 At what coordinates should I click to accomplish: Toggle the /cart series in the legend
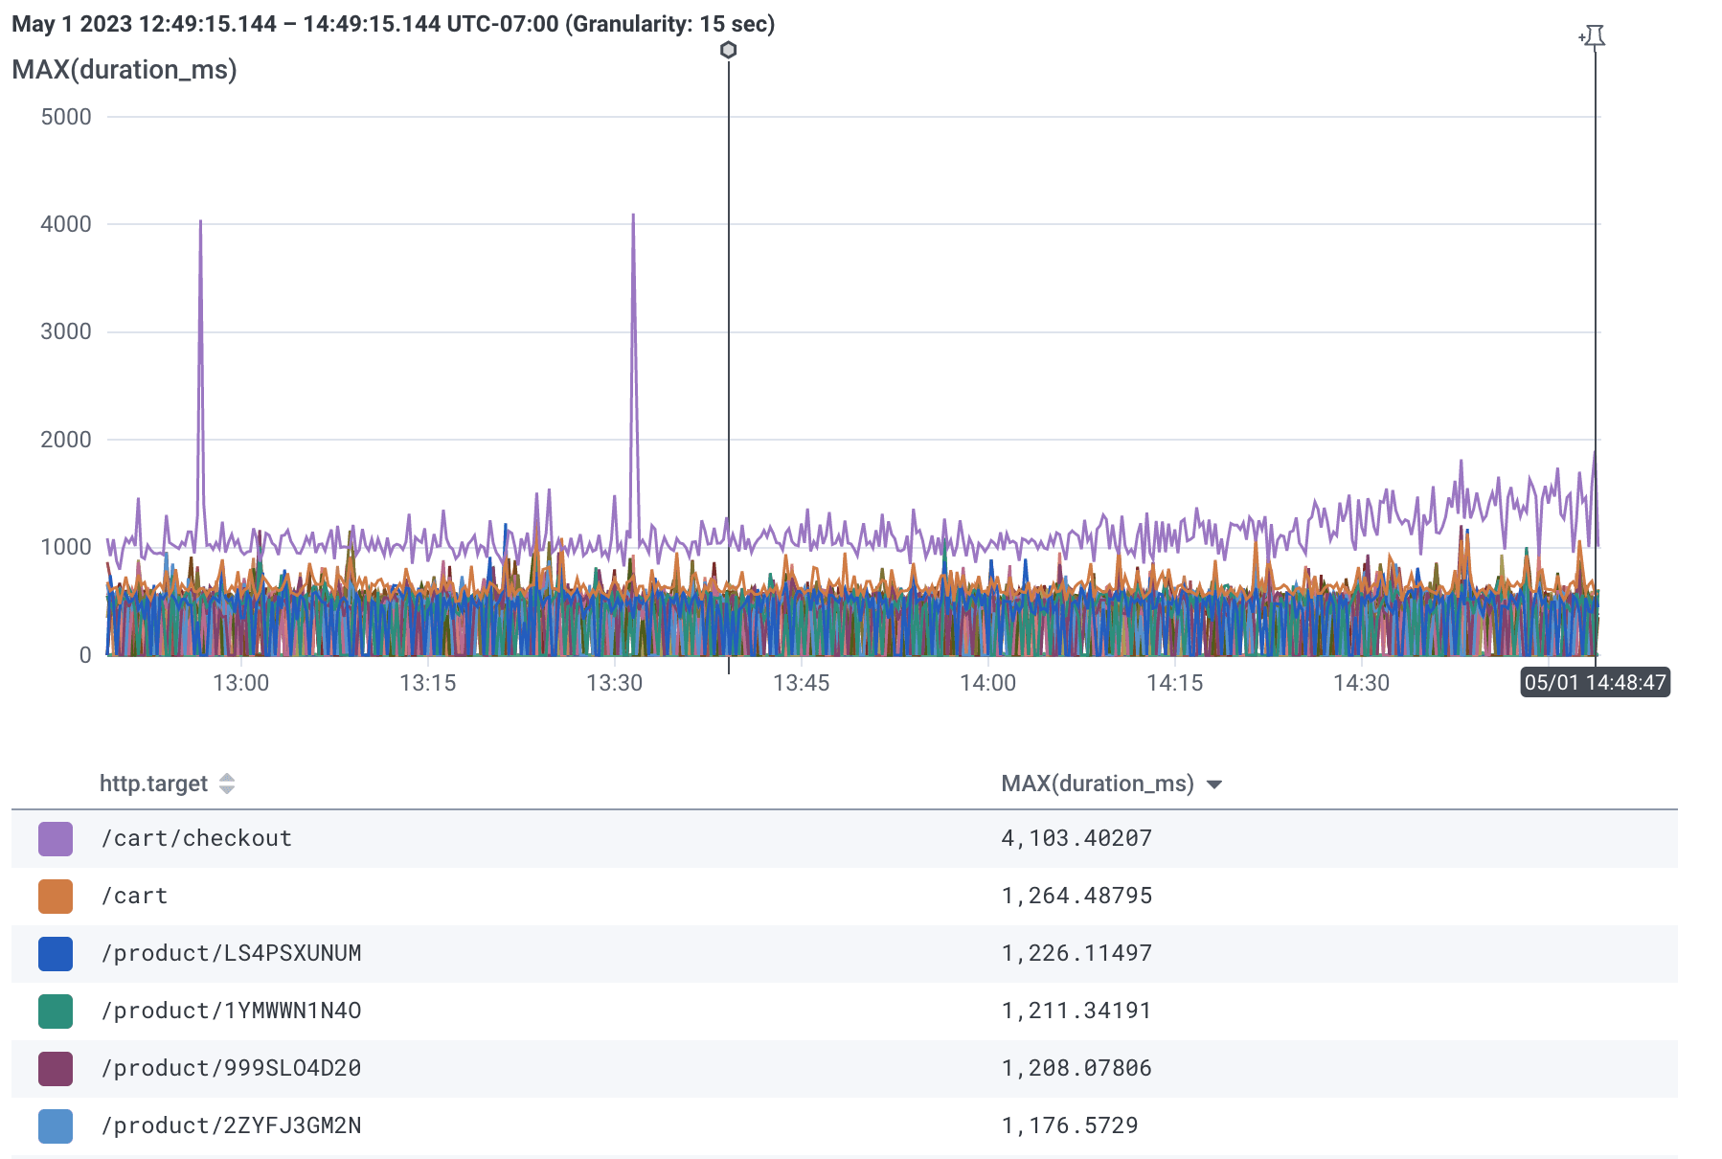click(55, 896)
